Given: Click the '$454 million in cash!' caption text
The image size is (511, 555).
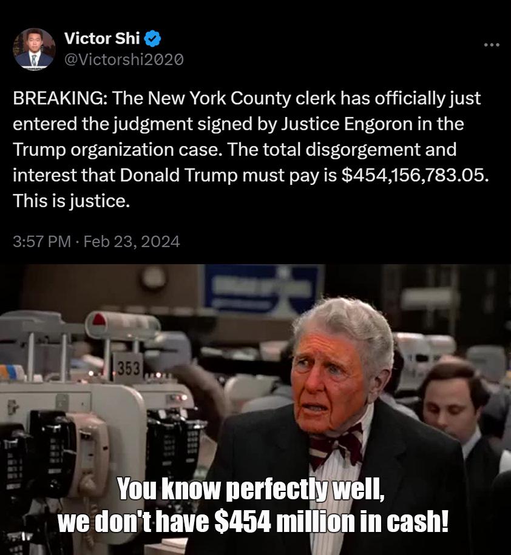Looking at the screenshot, I should tap(331, 522).
